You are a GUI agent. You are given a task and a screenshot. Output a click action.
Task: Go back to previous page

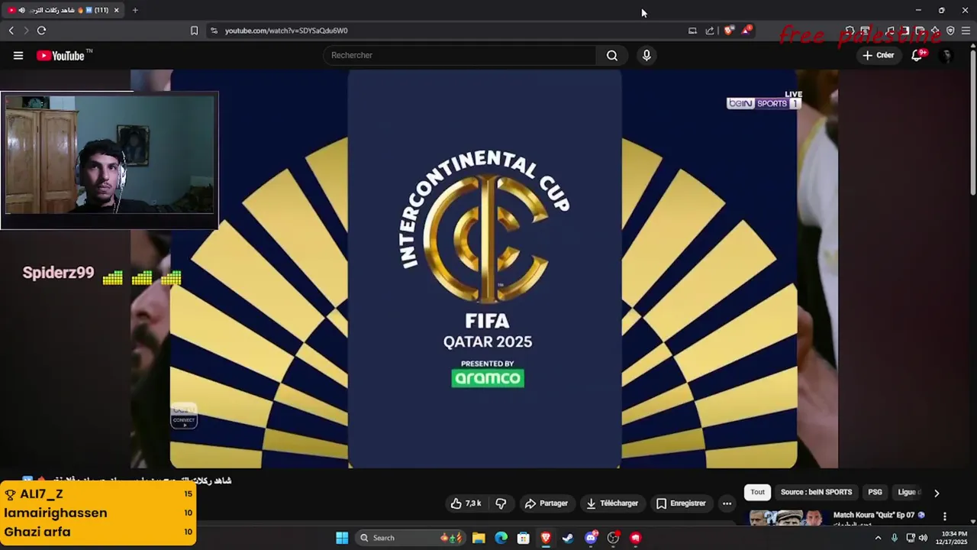point(11,31)
